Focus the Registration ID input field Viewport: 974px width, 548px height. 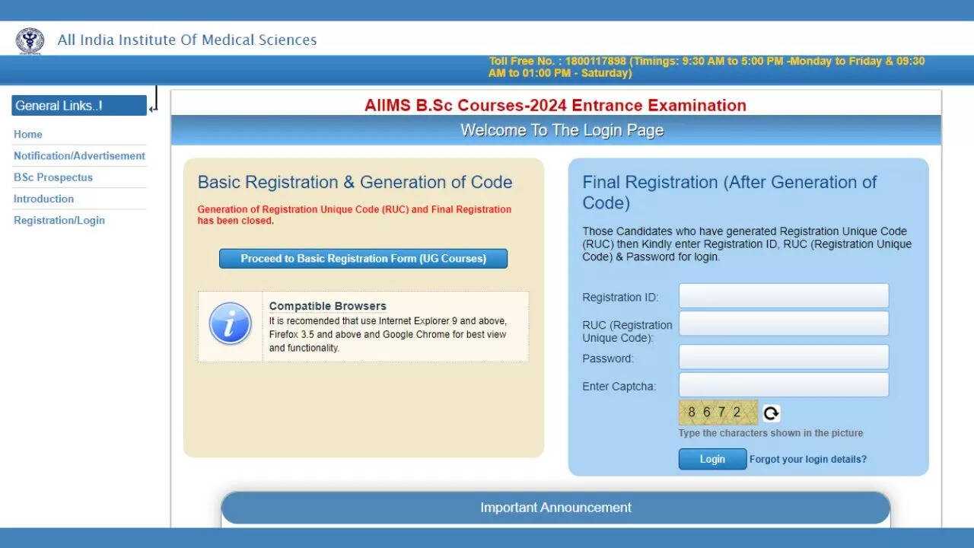pos(783,296)
